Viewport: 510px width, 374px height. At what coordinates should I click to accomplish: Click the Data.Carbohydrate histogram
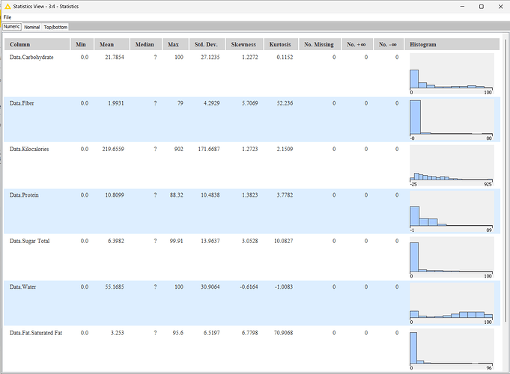click(452, 74)
